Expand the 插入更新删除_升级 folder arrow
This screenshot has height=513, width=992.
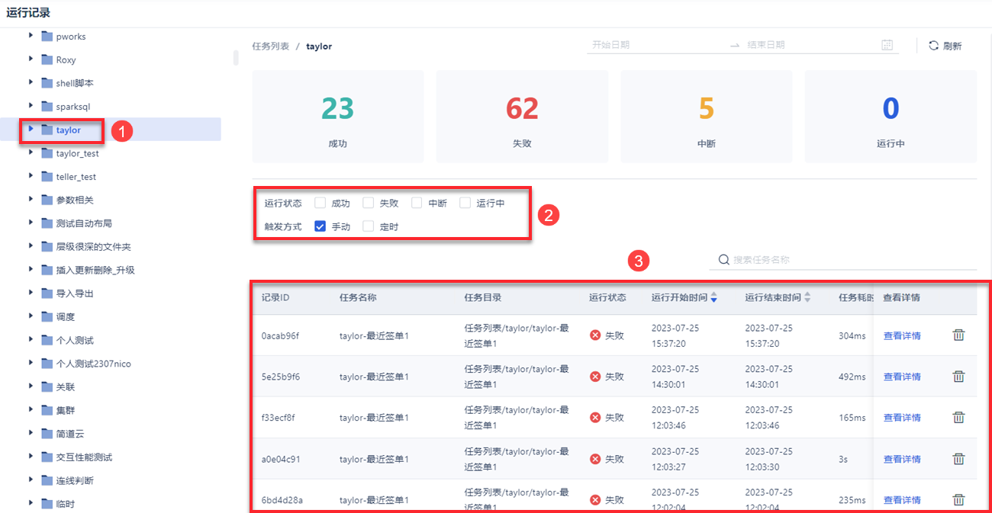(x=31, y=269)
